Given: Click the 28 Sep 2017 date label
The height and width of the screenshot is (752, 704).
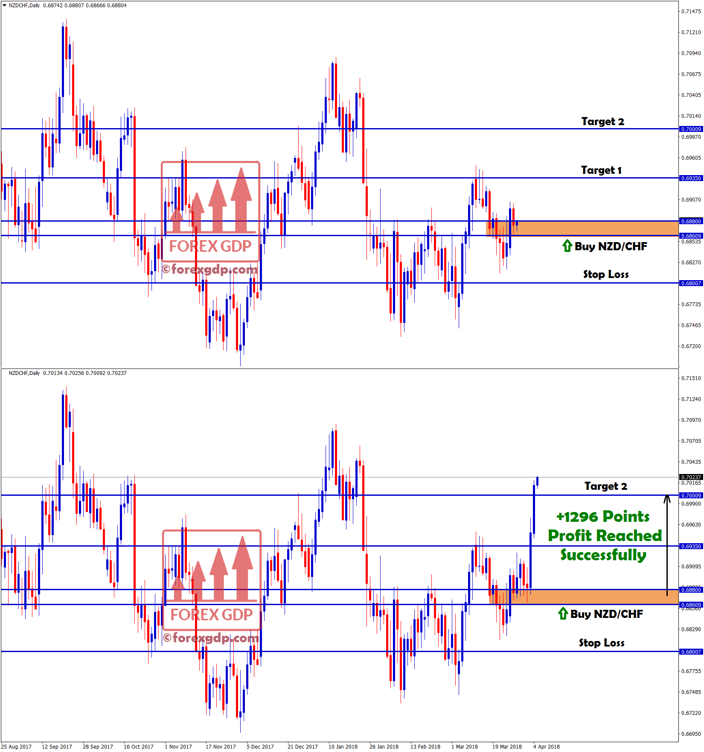Looking at the screenshot, I should coord(98,746).
